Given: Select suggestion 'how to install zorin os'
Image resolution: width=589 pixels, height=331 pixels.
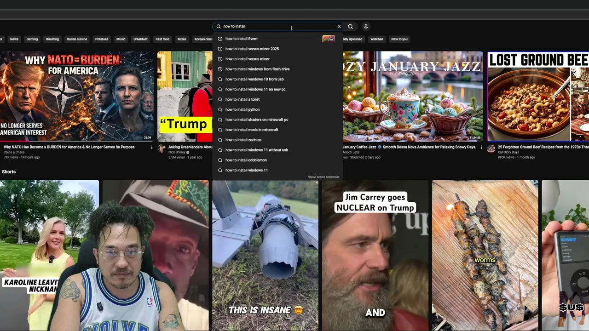Looking at the screenshot, I should [277, 140].
